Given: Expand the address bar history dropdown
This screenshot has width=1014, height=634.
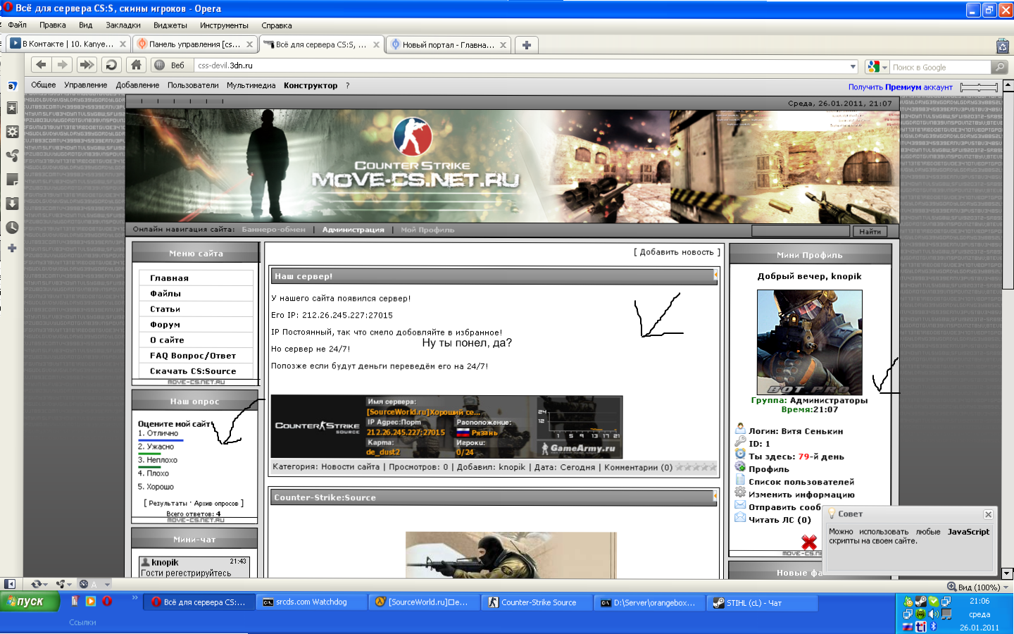Looking at the screenshot, I should [x=853, y=66].
